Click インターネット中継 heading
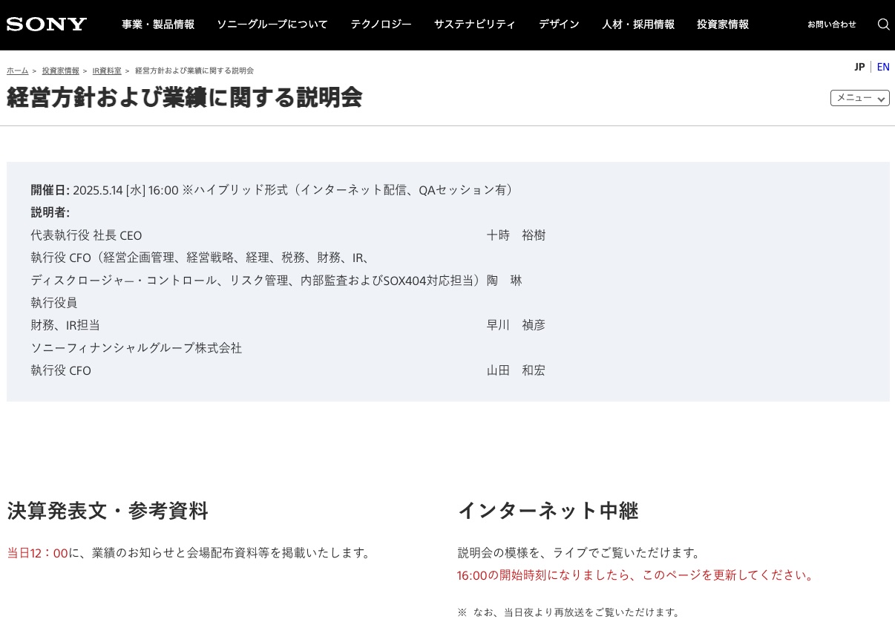This screenshot has width=895, height=628. (x=548, y=511)
